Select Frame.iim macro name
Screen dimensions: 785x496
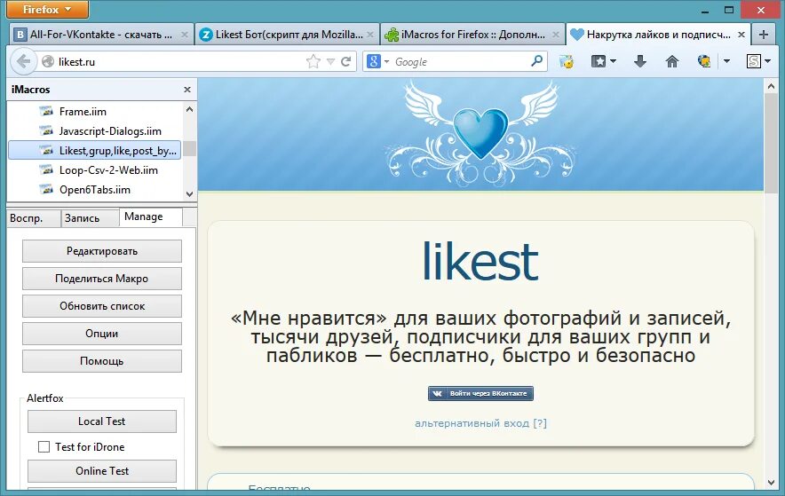pyautogui.click(x=83, y=111)
